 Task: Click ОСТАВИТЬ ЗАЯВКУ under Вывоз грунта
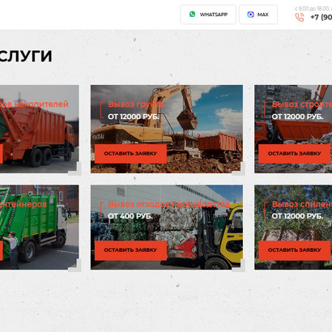tap(130, 154)
